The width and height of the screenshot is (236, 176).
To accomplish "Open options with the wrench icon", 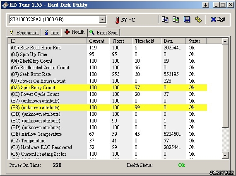I will coord(198,20).
